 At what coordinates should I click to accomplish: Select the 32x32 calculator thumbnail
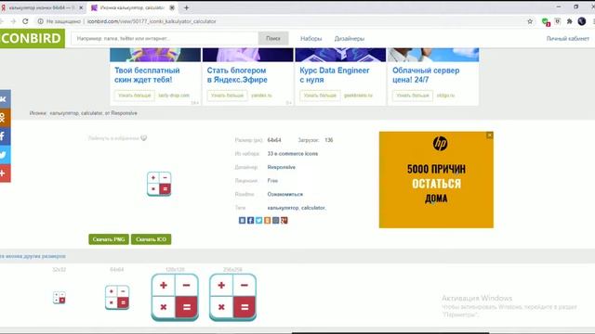pyautogui.click(x=59, y=297)
